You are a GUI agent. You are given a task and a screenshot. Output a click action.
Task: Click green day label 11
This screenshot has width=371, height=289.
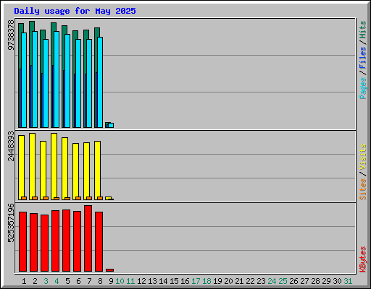[130, 281]
